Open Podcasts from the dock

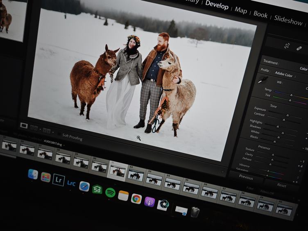click(149, 202)
